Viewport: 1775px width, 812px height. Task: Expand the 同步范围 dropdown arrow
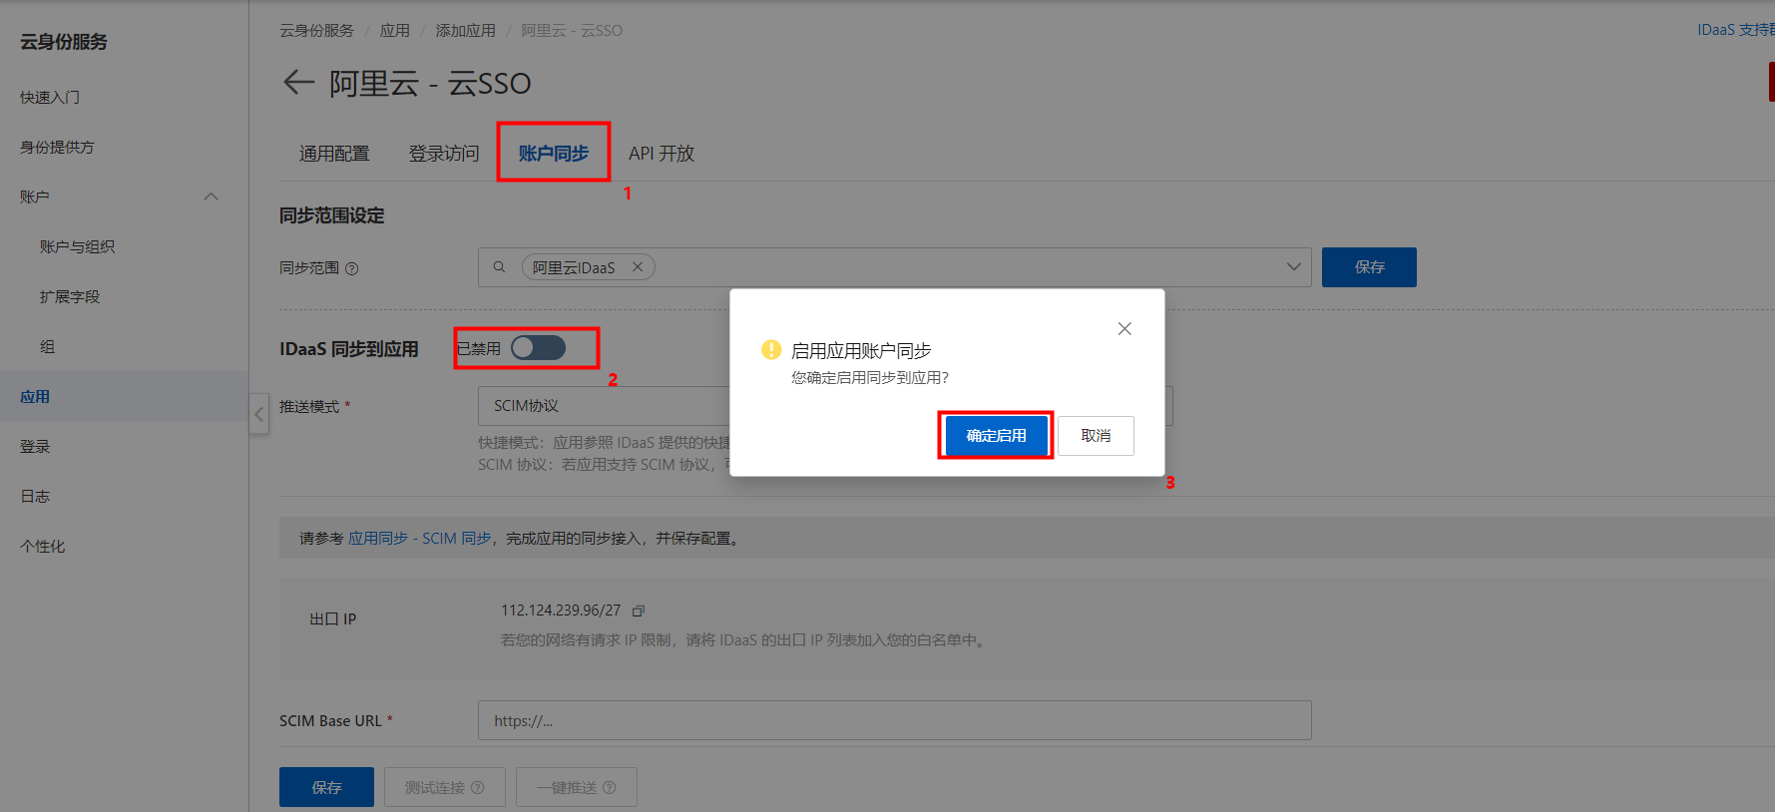coord(1293,266)
